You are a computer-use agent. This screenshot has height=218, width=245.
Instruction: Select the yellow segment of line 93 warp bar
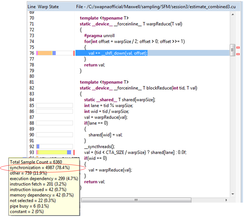click(53, 152)
